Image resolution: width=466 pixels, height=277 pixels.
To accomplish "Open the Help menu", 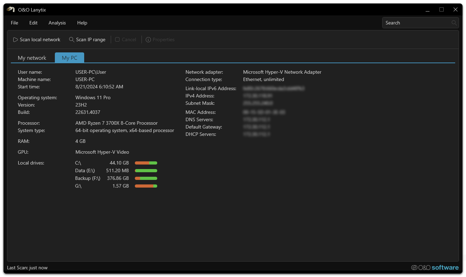I will point(82,23).
